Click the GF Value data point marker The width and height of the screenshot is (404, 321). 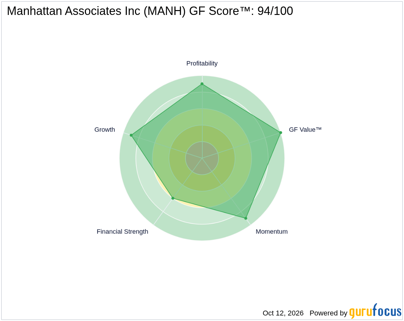click(x=281, y=133)
